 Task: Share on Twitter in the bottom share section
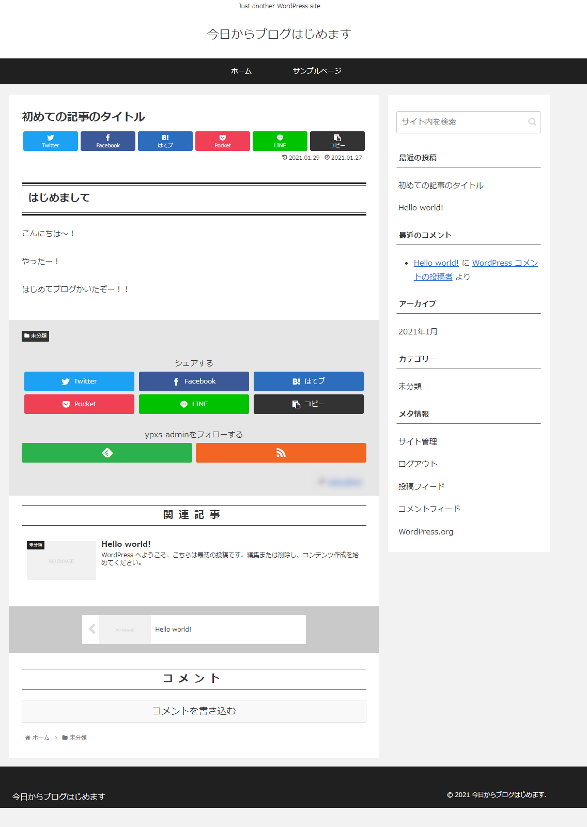pos(79,381)
